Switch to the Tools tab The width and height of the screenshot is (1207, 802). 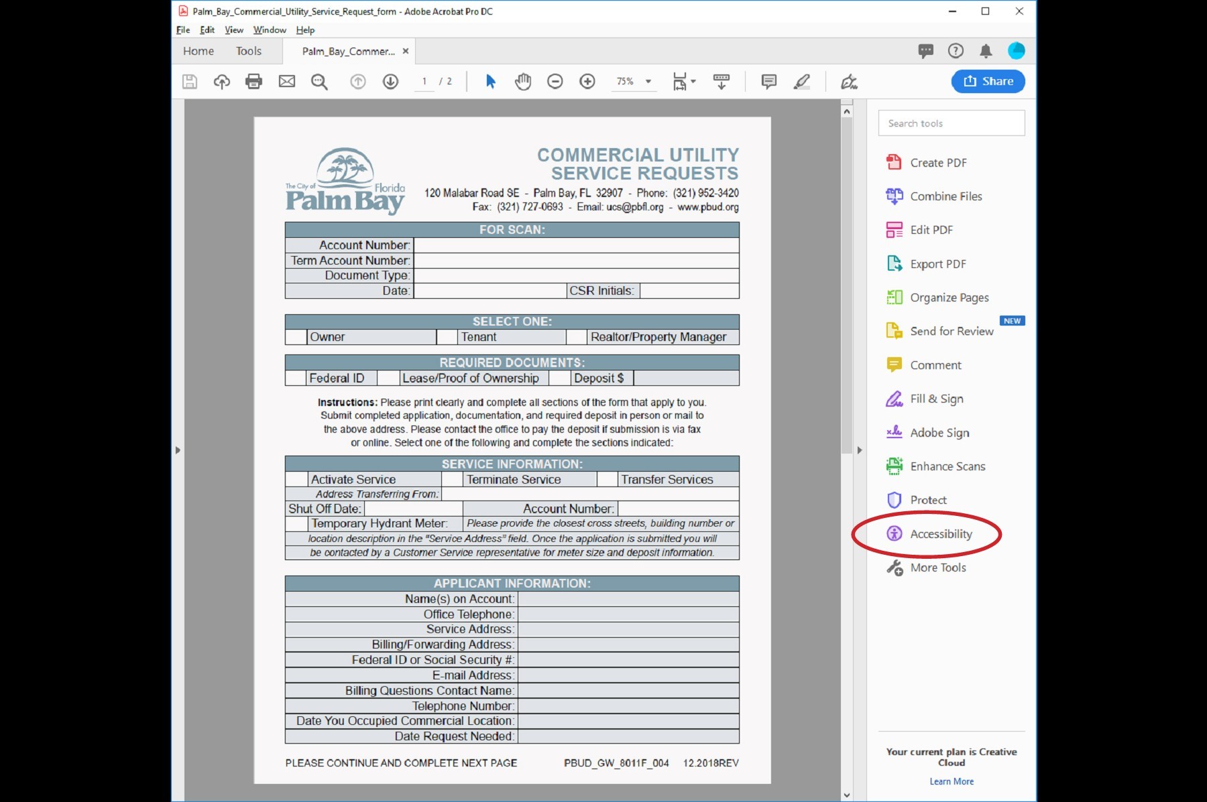248,51
